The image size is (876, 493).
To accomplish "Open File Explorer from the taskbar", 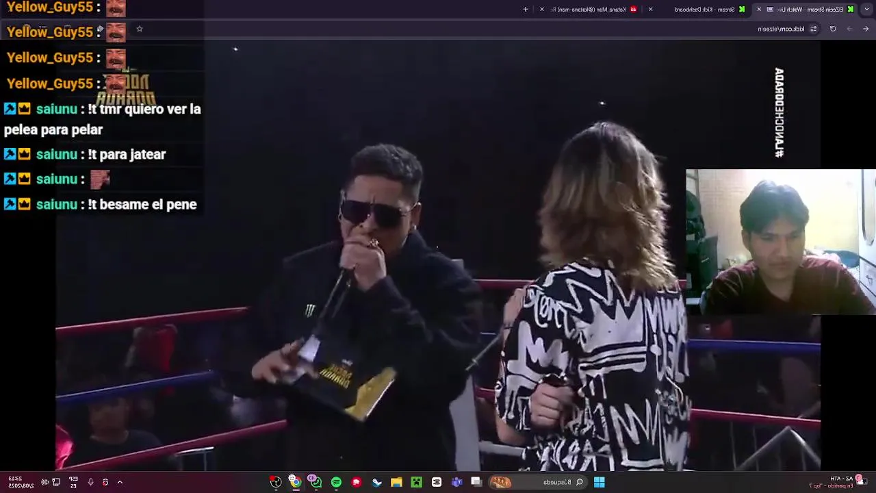I will click(396, 482).
